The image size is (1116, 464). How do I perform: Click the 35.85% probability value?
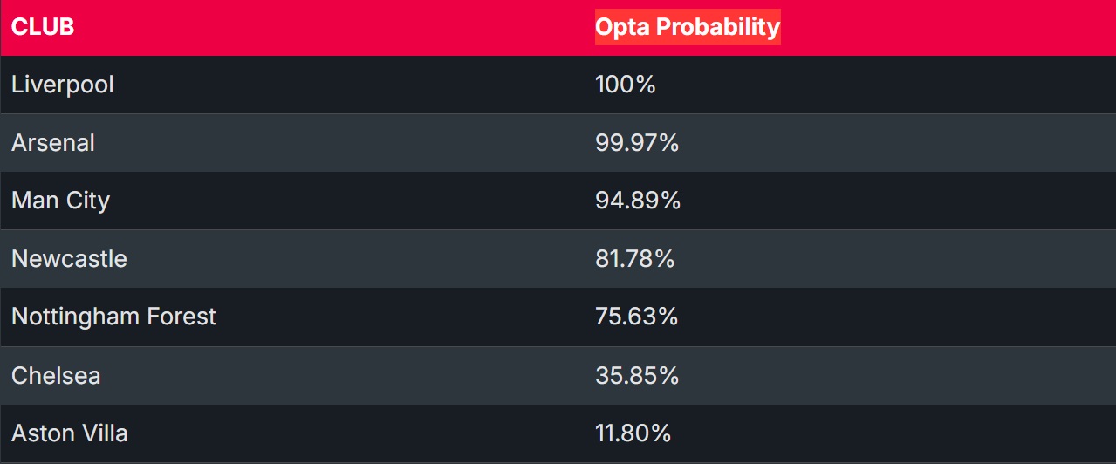pos(637,376)
